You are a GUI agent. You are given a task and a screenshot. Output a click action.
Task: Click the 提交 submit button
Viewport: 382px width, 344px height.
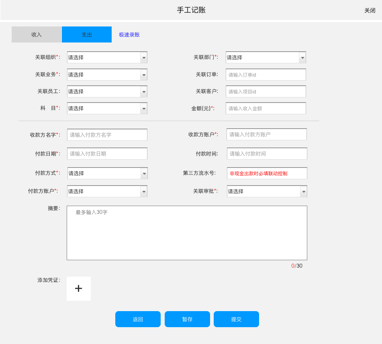(236, 319)
